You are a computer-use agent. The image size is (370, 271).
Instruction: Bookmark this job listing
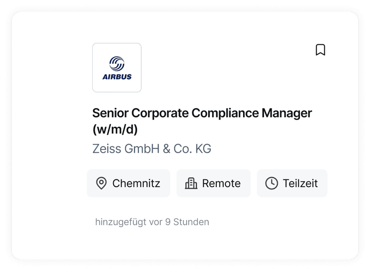click(x=320, y=50)
